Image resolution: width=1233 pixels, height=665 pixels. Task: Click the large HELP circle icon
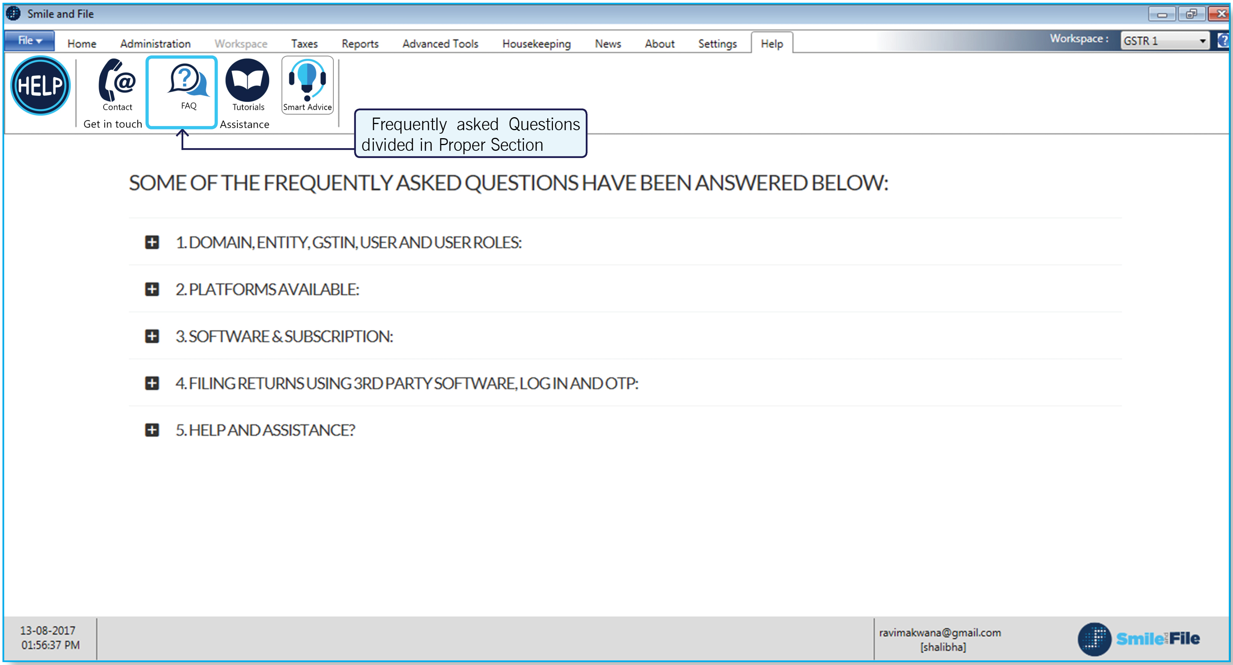tap(40, 86)
